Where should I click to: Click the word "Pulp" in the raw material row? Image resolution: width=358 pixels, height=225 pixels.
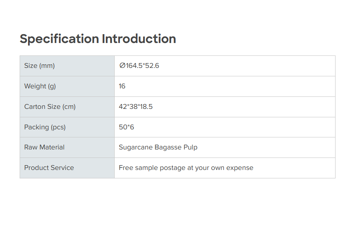(190, 147)
